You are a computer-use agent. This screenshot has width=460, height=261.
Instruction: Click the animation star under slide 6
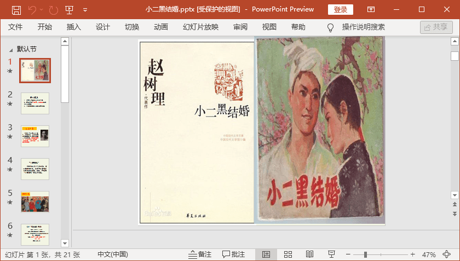(x=10, y=235)
